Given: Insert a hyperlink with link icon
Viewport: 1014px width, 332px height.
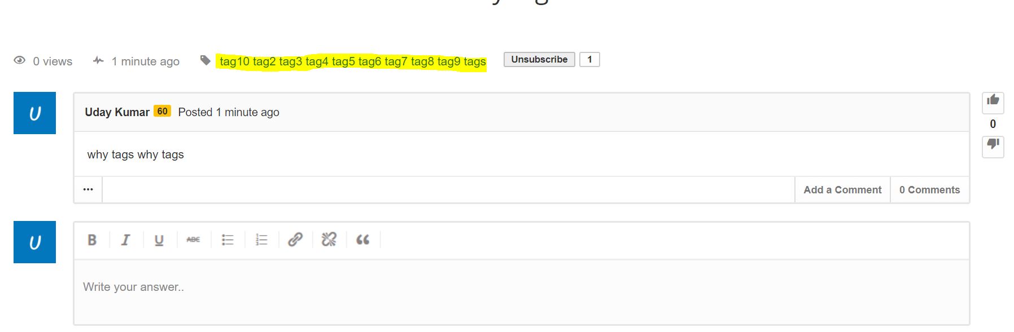Looking at the screenshot, I should tap(295, 240).
